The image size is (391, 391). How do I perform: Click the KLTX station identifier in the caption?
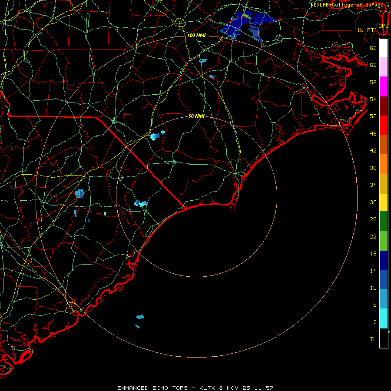point(208,388)
